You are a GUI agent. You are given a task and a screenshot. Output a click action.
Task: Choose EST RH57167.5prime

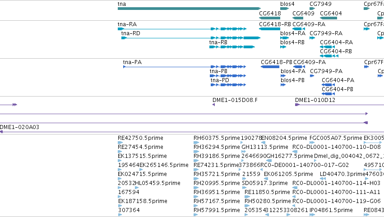click(x=217, y=201)
